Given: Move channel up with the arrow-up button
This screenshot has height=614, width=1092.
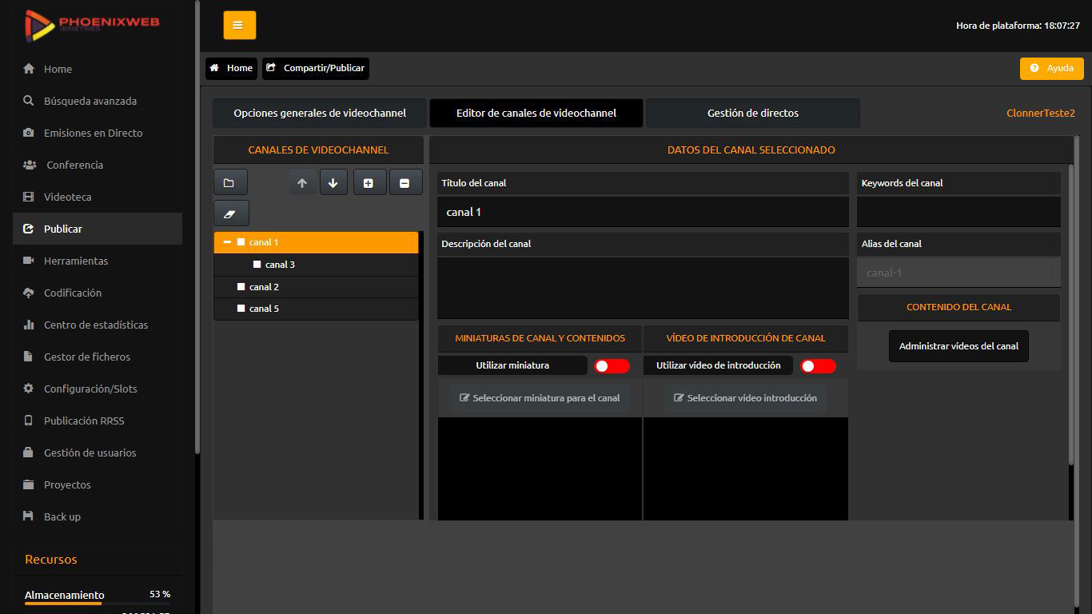Looking at the screenshot, I should coord(302,182).
